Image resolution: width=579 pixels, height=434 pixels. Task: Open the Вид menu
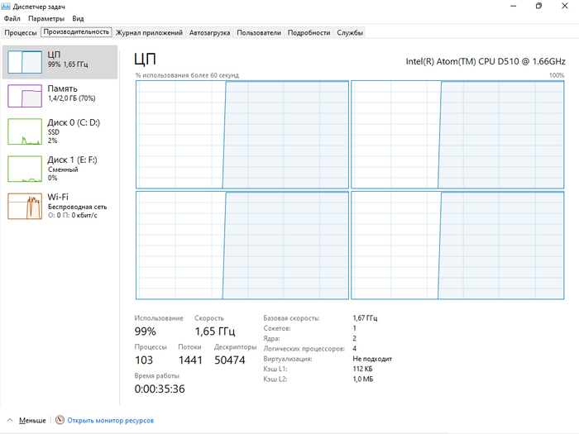coord(78,18)
